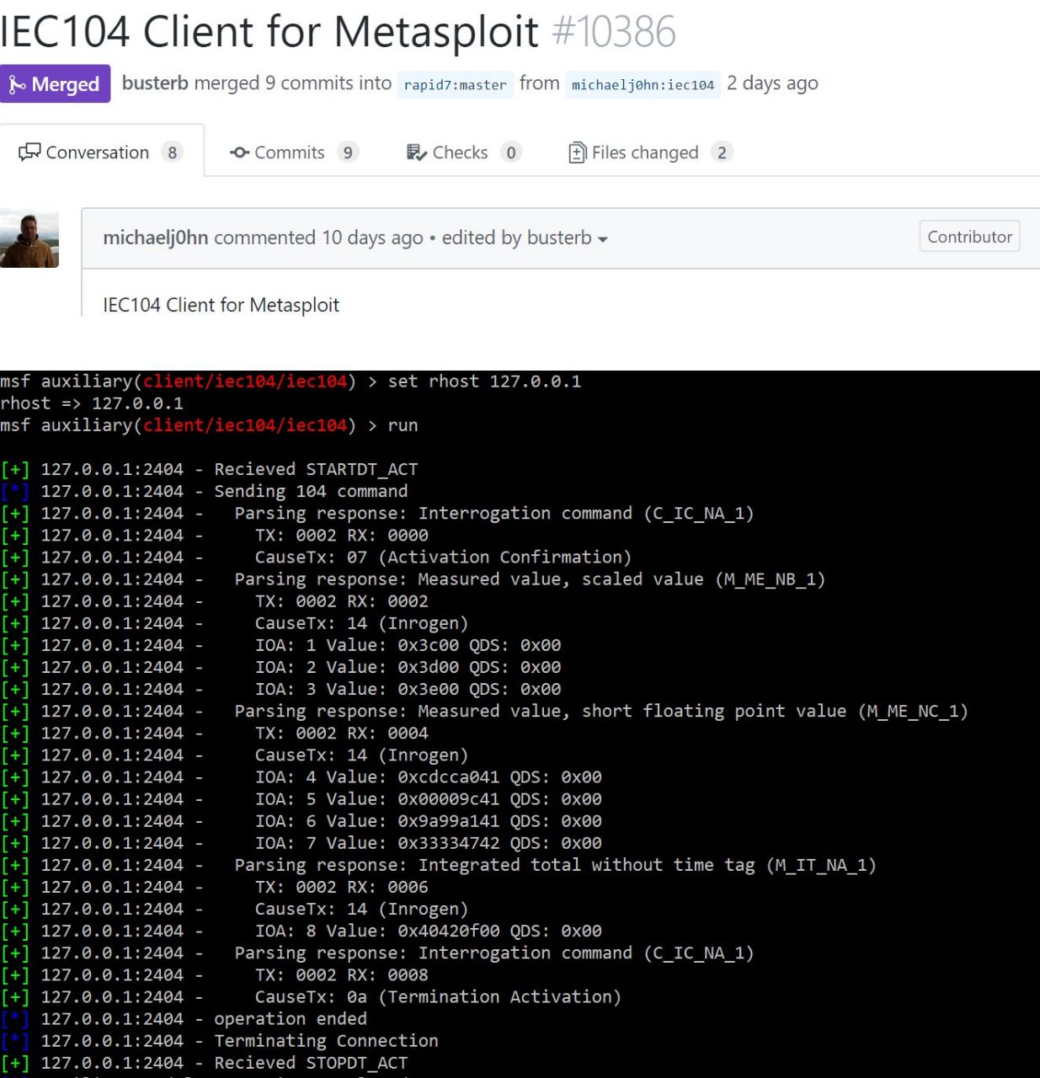Expand the 'edited by busterb' dropdown
This screenshot has height=1078, width=1040.
click(525, 237)
